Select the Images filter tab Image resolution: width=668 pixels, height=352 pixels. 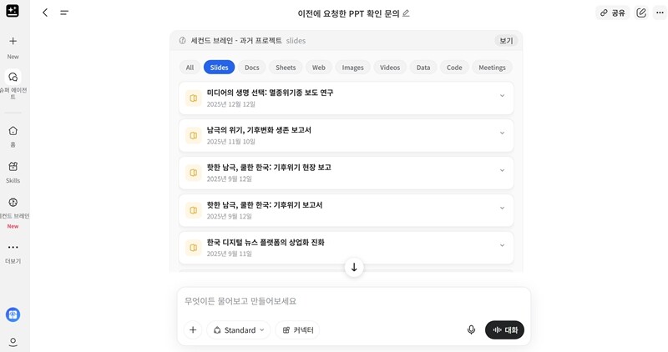pyautogui.click(x=352, y=68)
